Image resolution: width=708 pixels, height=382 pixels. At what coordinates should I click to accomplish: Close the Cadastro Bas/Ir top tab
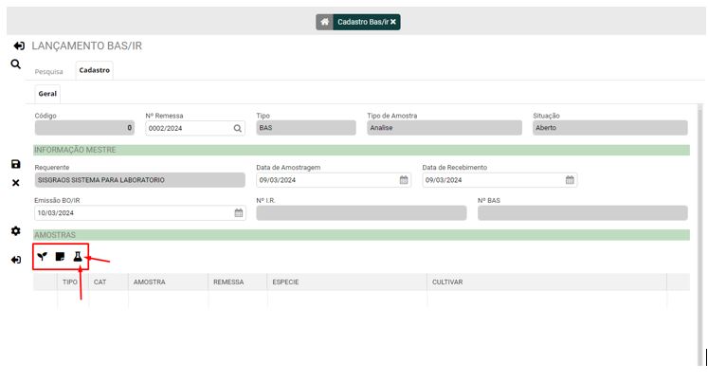coord(393,22)
